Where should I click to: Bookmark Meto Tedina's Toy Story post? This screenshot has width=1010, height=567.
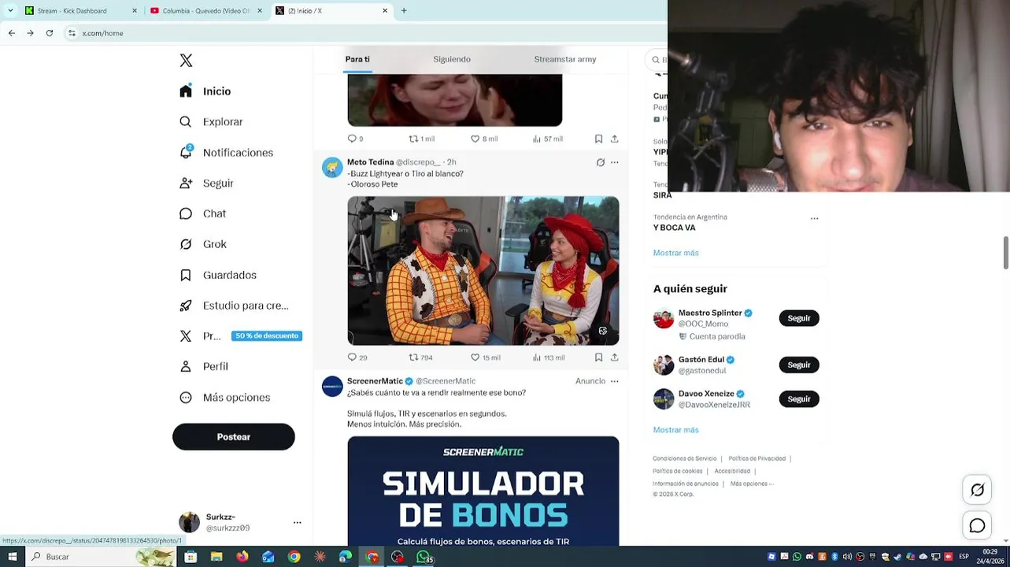pyautogui.click(x=598, y=358)
